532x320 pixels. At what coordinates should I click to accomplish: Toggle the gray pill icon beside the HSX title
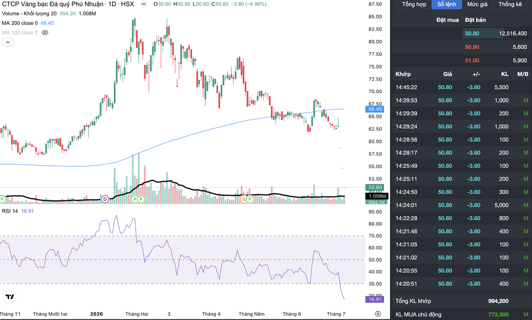144,4
